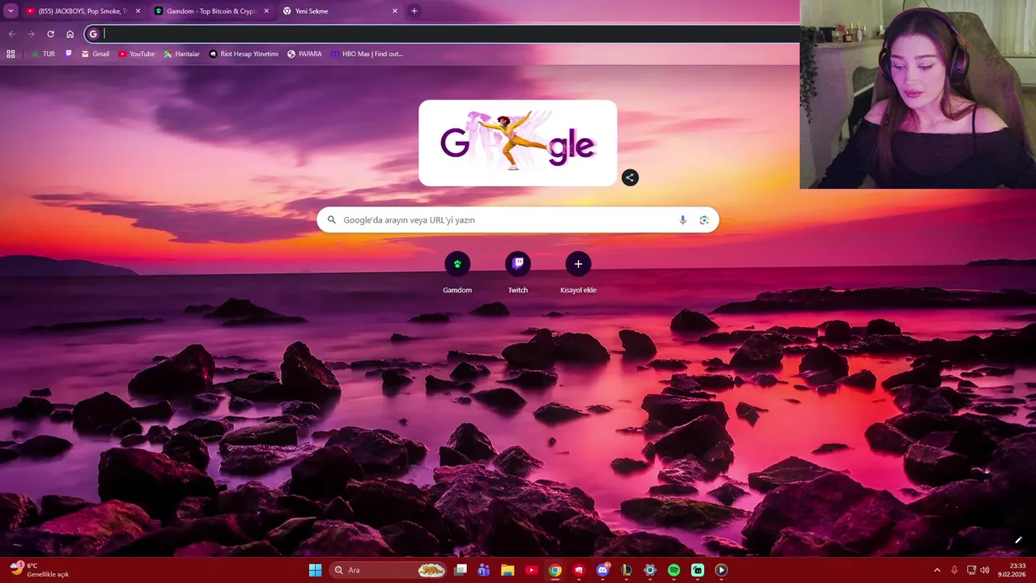Viewport: 1036px width, 583px height.
Task: Open the tab search dropdown arrow
Action: 11,11
